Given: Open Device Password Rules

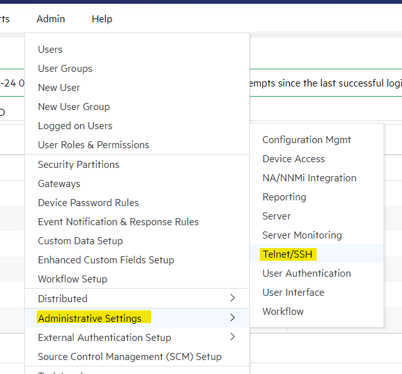Looking at the screenshot, I should tap(88, 203).
